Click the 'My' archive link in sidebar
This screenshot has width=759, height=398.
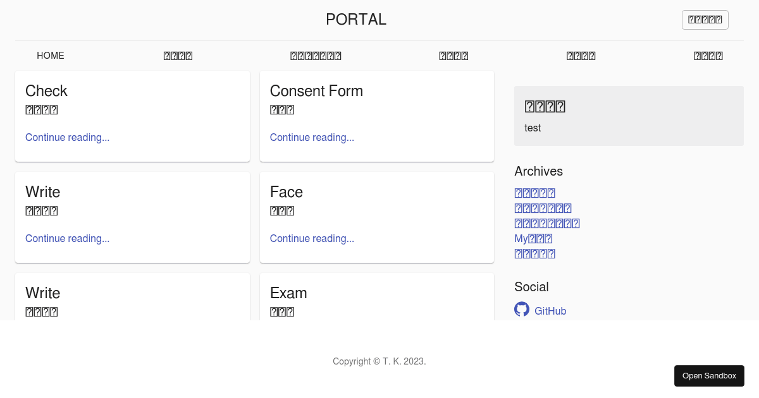coord(533,238)
